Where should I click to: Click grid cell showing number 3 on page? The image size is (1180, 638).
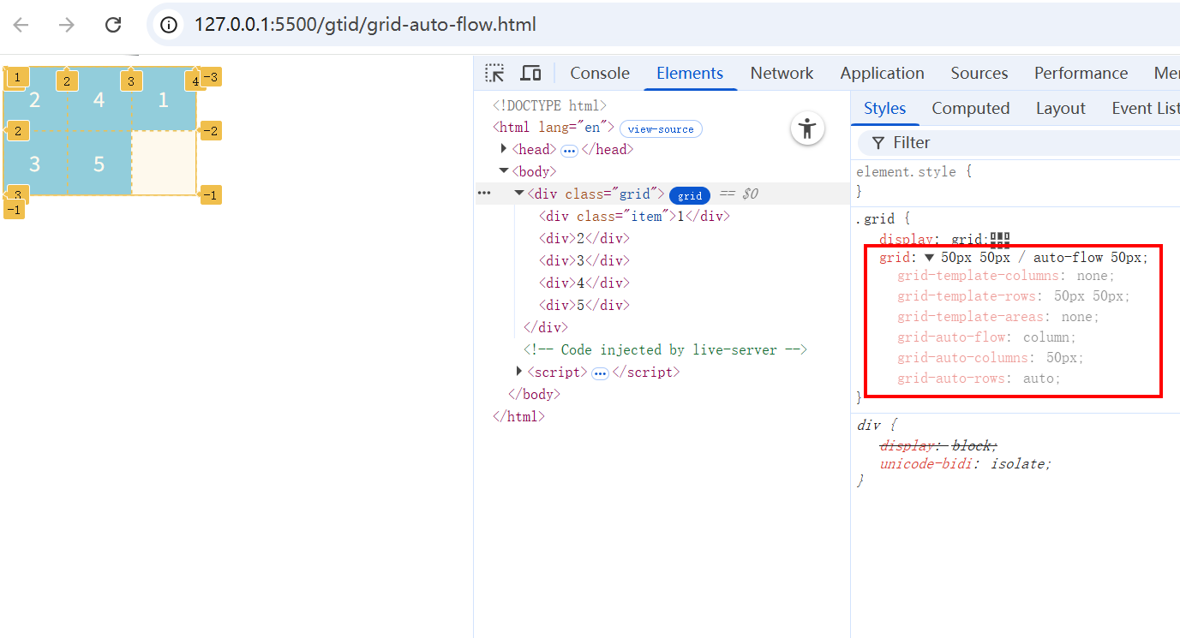[x=35, y=163]
